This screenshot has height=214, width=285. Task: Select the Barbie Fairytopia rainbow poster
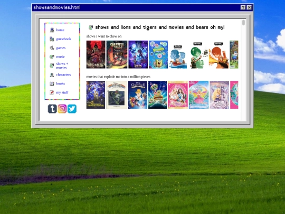tap(198, 95)
